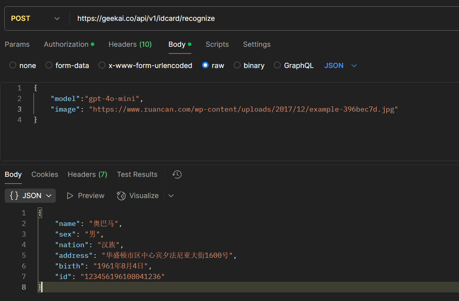Click the closing brace on response line 8
The width and height of the screenshot is (459, 301).
click(40, 287)
